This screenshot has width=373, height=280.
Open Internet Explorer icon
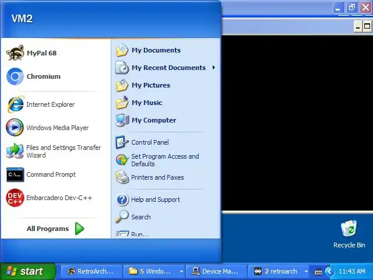[16, 104]
